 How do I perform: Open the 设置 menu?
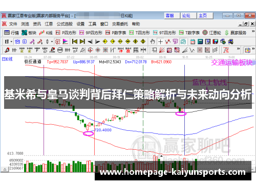coord(80,24)
